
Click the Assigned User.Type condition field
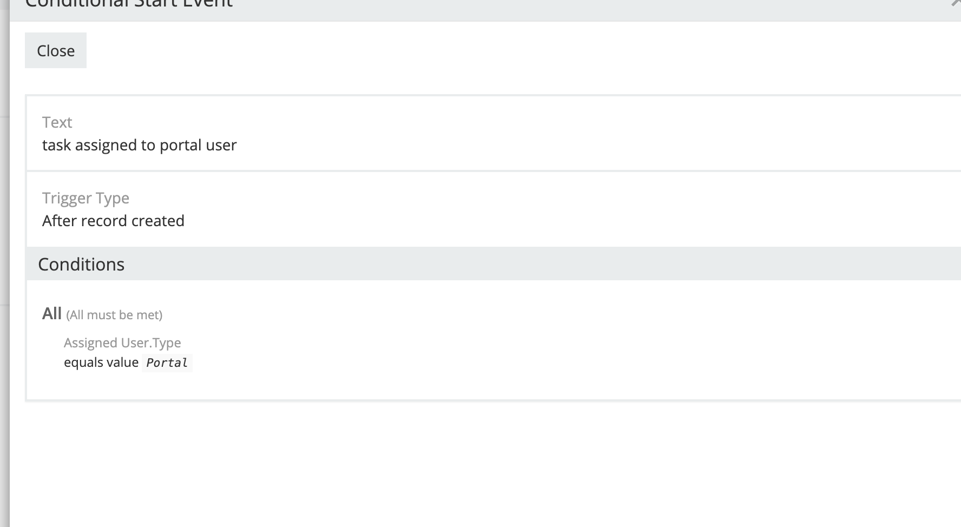[122, 342]
